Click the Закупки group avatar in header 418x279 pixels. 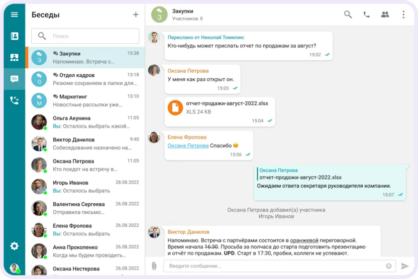159,15
